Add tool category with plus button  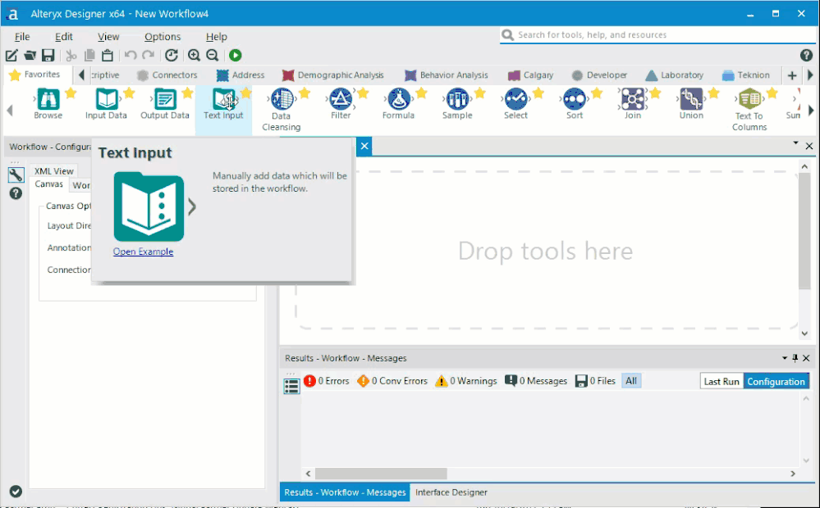coord(792,75)
